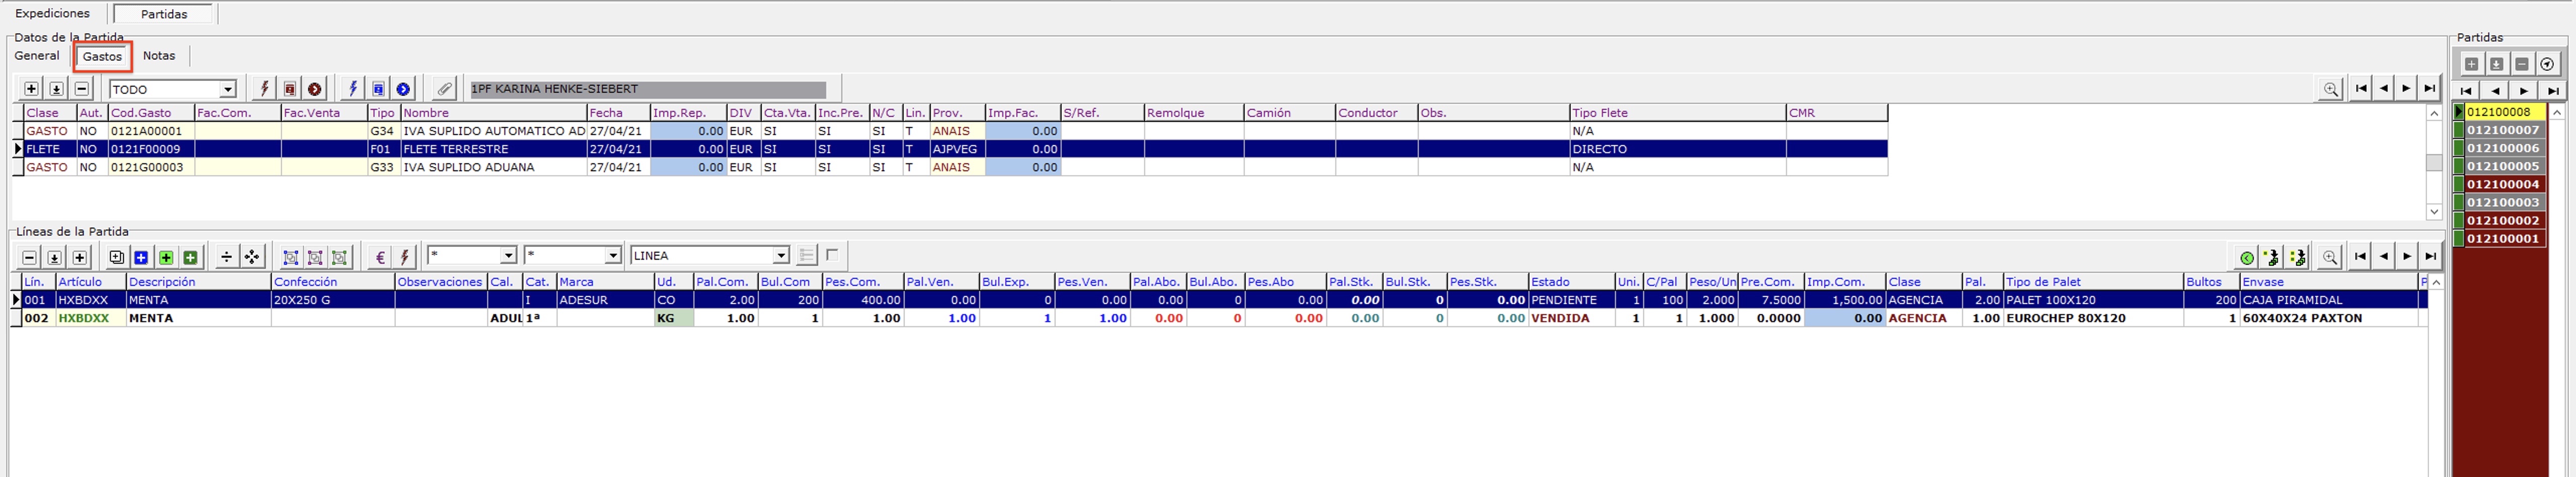Open the TODO filter dropdown
The height and width of the screenshot is (477, 2576).
point(227,89)
